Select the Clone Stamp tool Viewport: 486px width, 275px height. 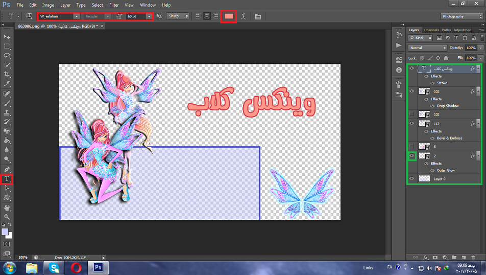pos(7,112)
